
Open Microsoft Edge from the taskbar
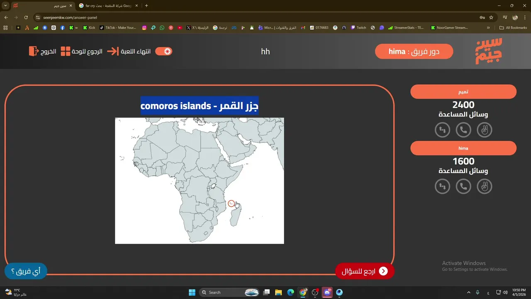tap(291, 292)
